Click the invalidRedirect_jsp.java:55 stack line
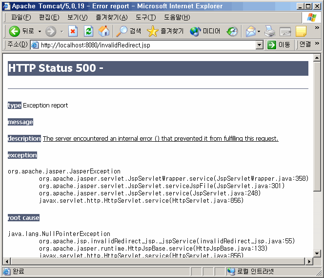 pyautogui.click(x=167, y=241)
